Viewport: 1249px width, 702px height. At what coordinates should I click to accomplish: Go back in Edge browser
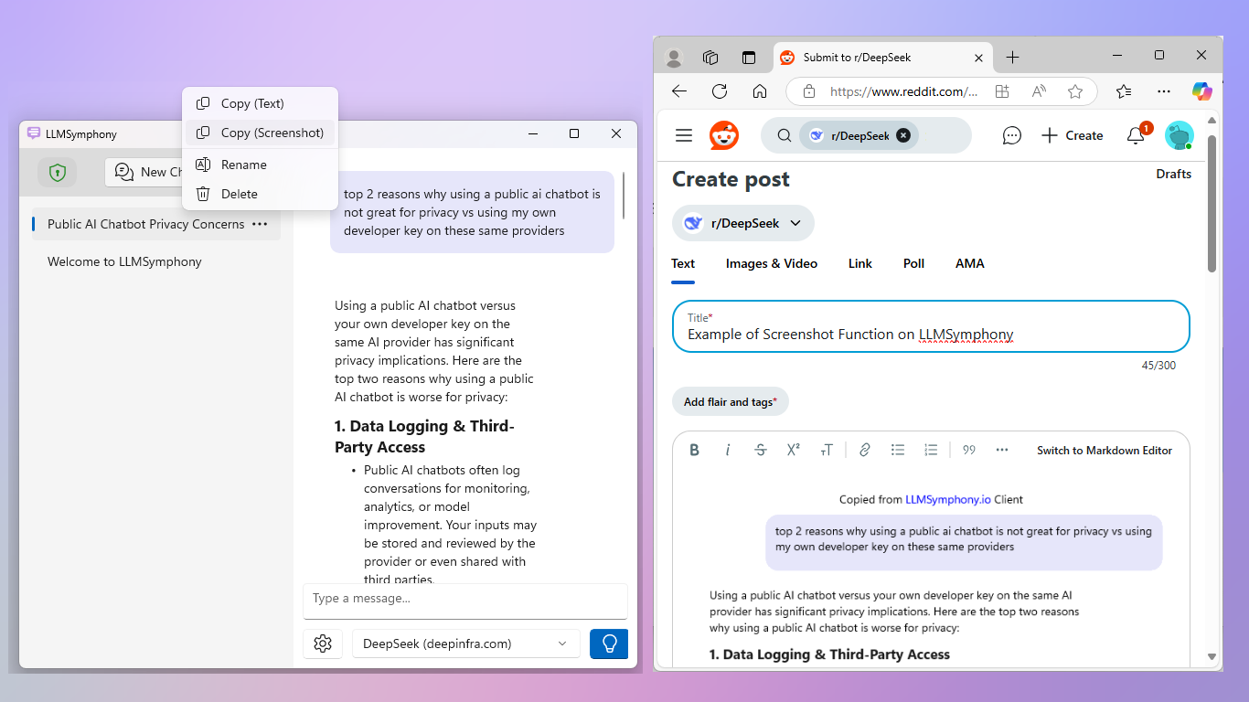[678, 91]
